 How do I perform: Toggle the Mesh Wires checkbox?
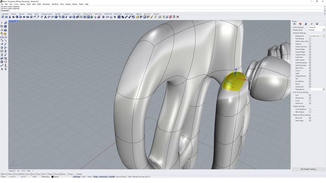(x=310, y=68)
